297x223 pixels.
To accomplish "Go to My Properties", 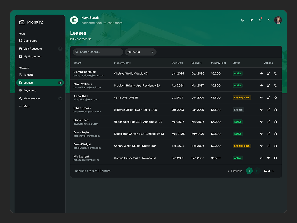I will tap(40, 57).
